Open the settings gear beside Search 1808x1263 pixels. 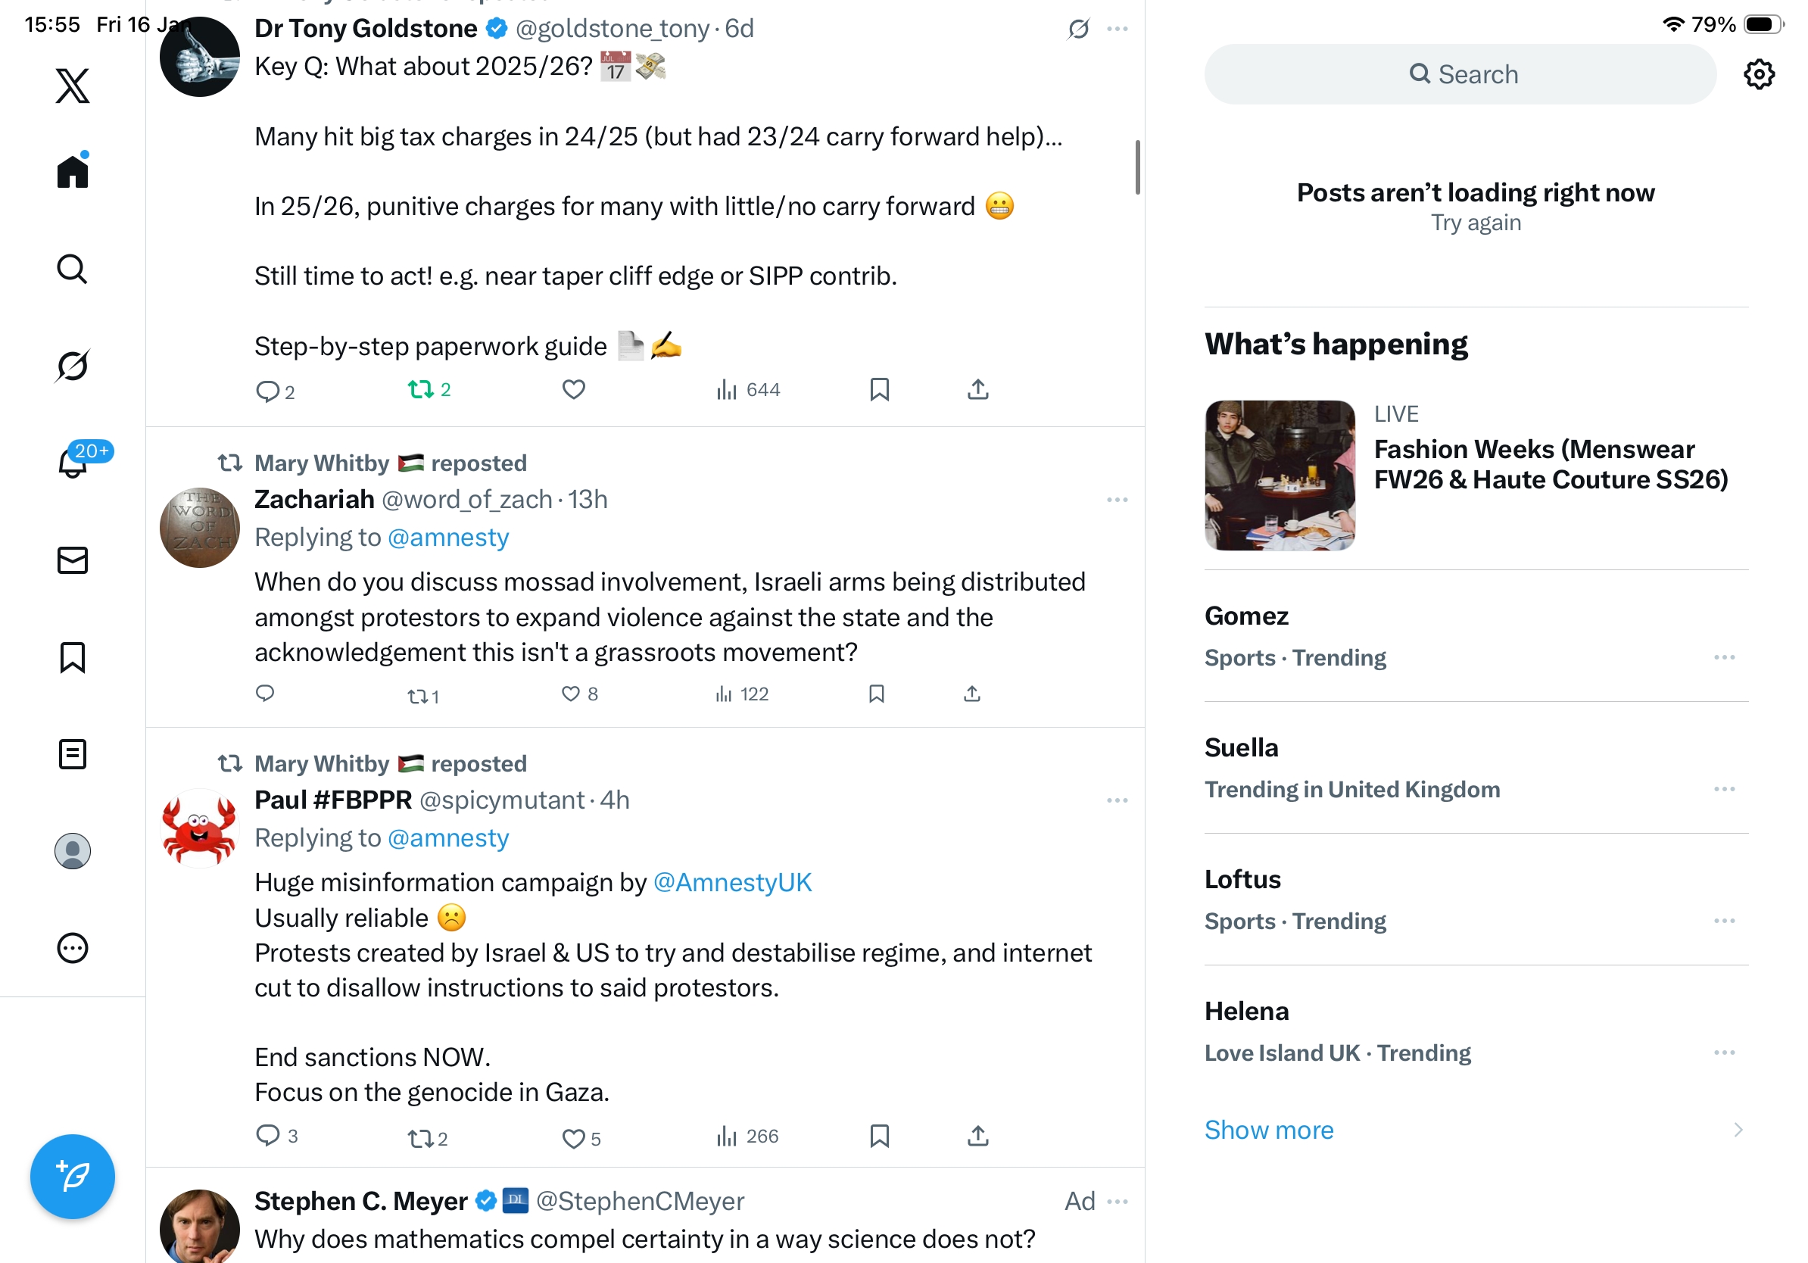pos(1757,75)
